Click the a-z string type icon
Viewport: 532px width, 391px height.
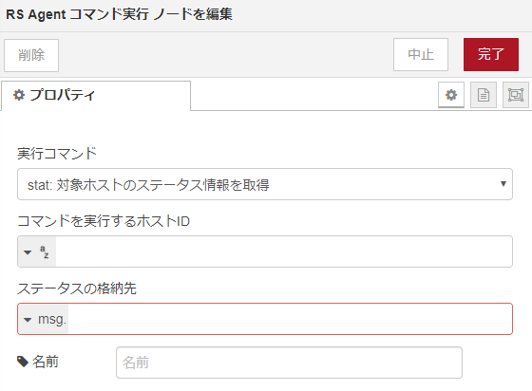pyautogui.click(x=45, y=251)
